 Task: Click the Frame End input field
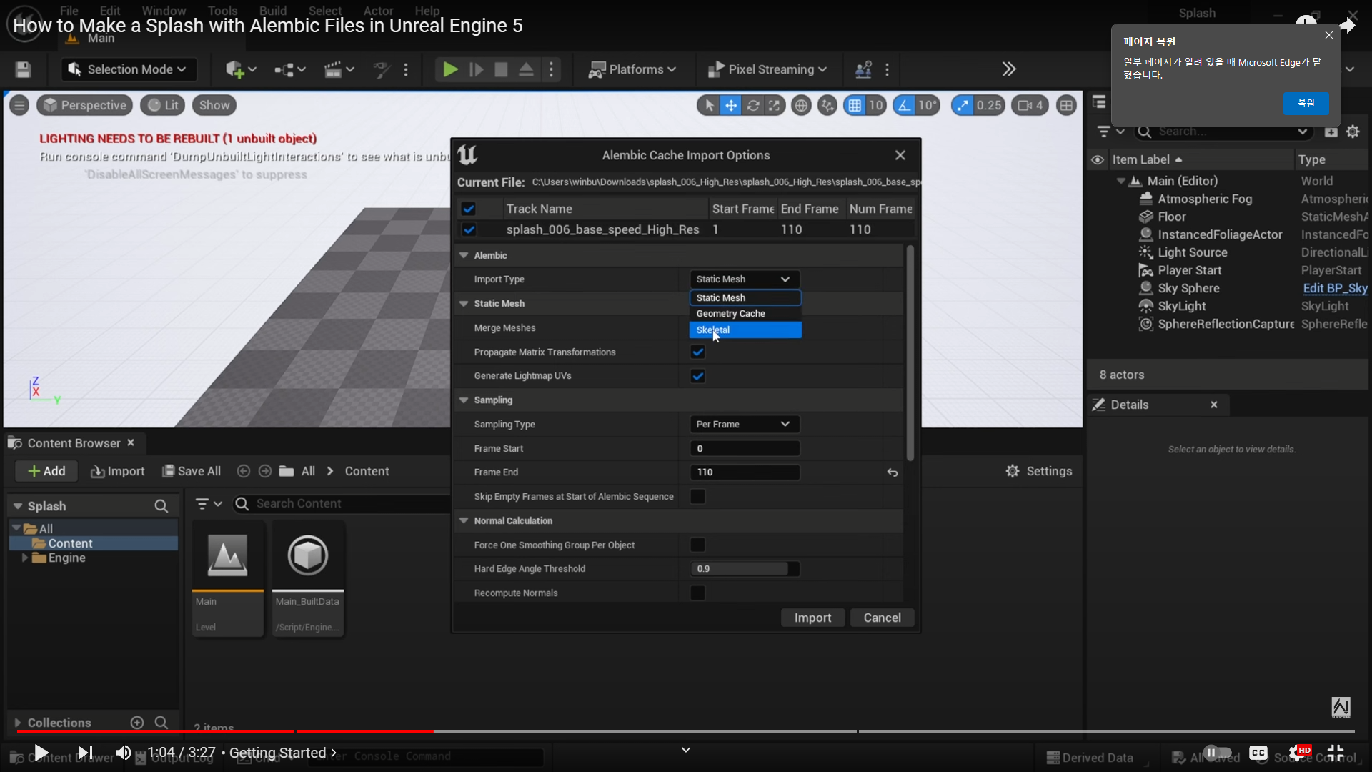743,472
